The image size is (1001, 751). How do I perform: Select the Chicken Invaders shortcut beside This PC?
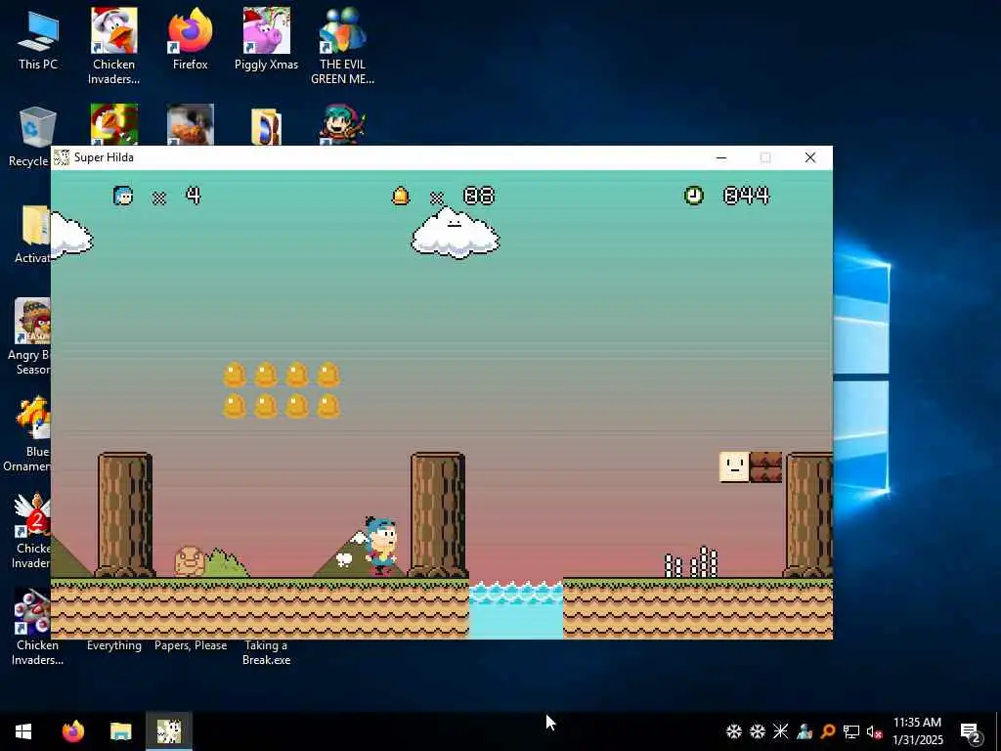click(x=113, y=46)
